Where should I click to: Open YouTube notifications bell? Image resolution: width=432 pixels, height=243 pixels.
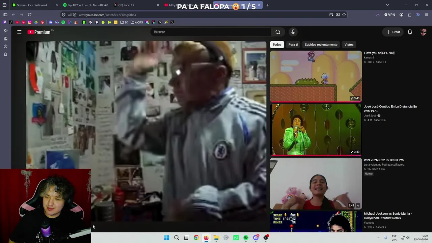click(x=410, y=32)
